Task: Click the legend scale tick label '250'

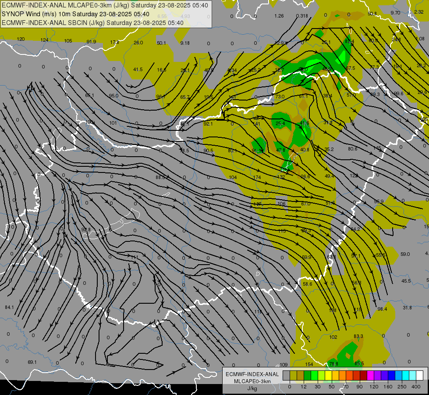Action: (402, 387)
